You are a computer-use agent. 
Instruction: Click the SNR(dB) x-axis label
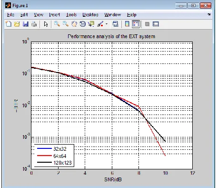pyautogui.click(x=113, y=179)
